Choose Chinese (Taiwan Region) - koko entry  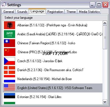click(x=53, y=43)
